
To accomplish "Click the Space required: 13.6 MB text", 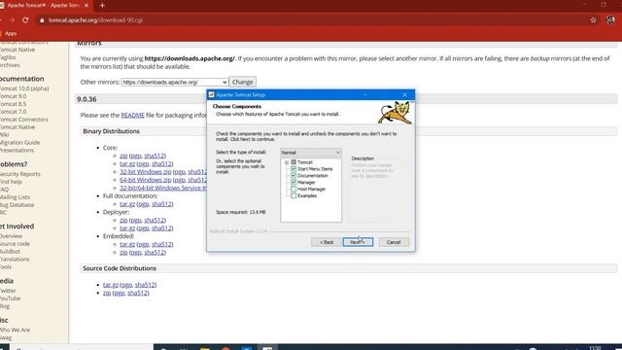I will click(x=241, y=212).
